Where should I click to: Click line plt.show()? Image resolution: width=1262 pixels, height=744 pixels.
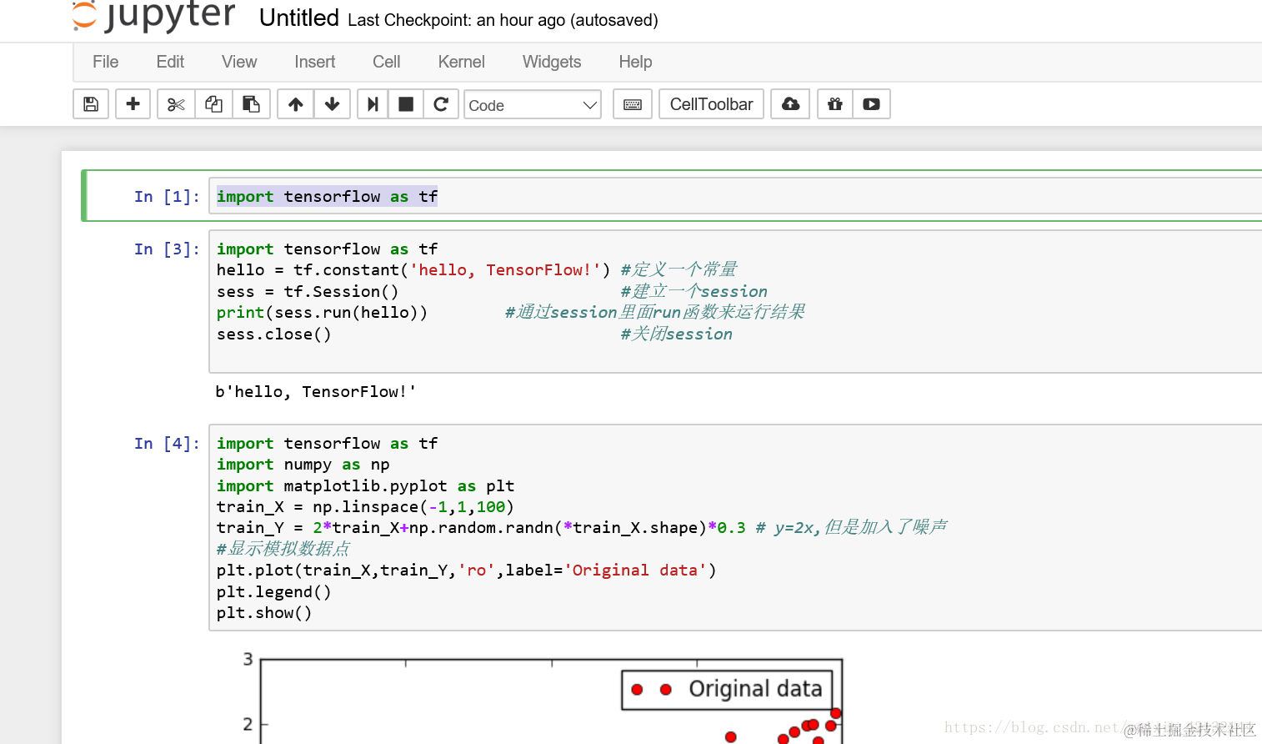264,612
